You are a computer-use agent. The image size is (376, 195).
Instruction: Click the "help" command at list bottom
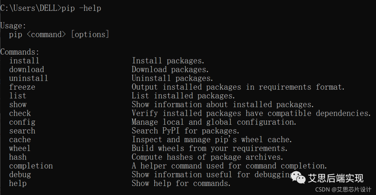[x=18, y=183]
